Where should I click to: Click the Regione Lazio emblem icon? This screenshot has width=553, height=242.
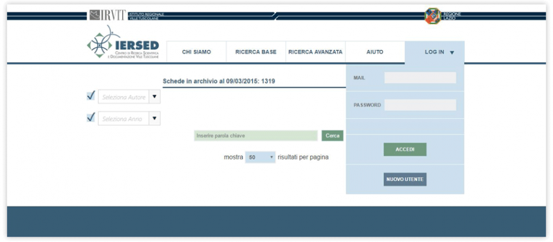pos(433,16)
